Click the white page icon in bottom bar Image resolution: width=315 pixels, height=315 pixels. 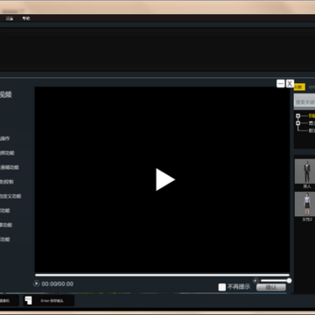tap(28, 300)
